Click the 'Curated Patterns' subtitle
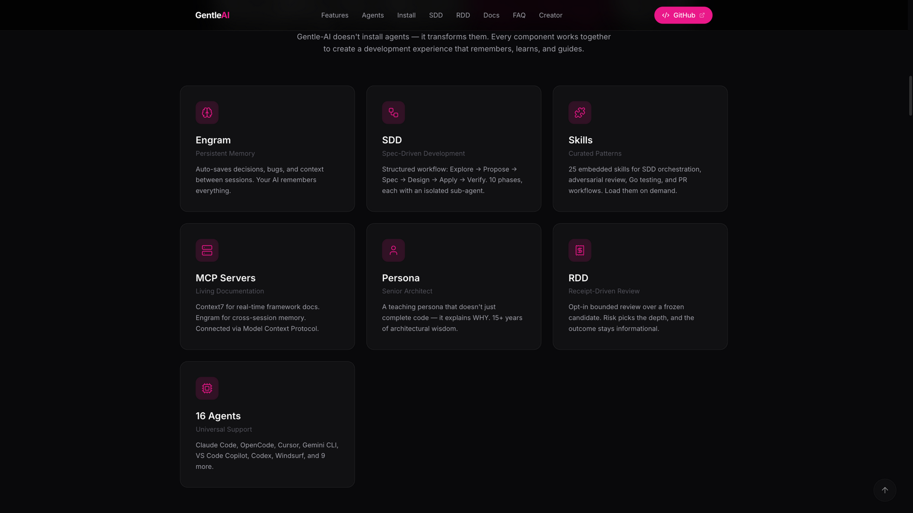 595,153
